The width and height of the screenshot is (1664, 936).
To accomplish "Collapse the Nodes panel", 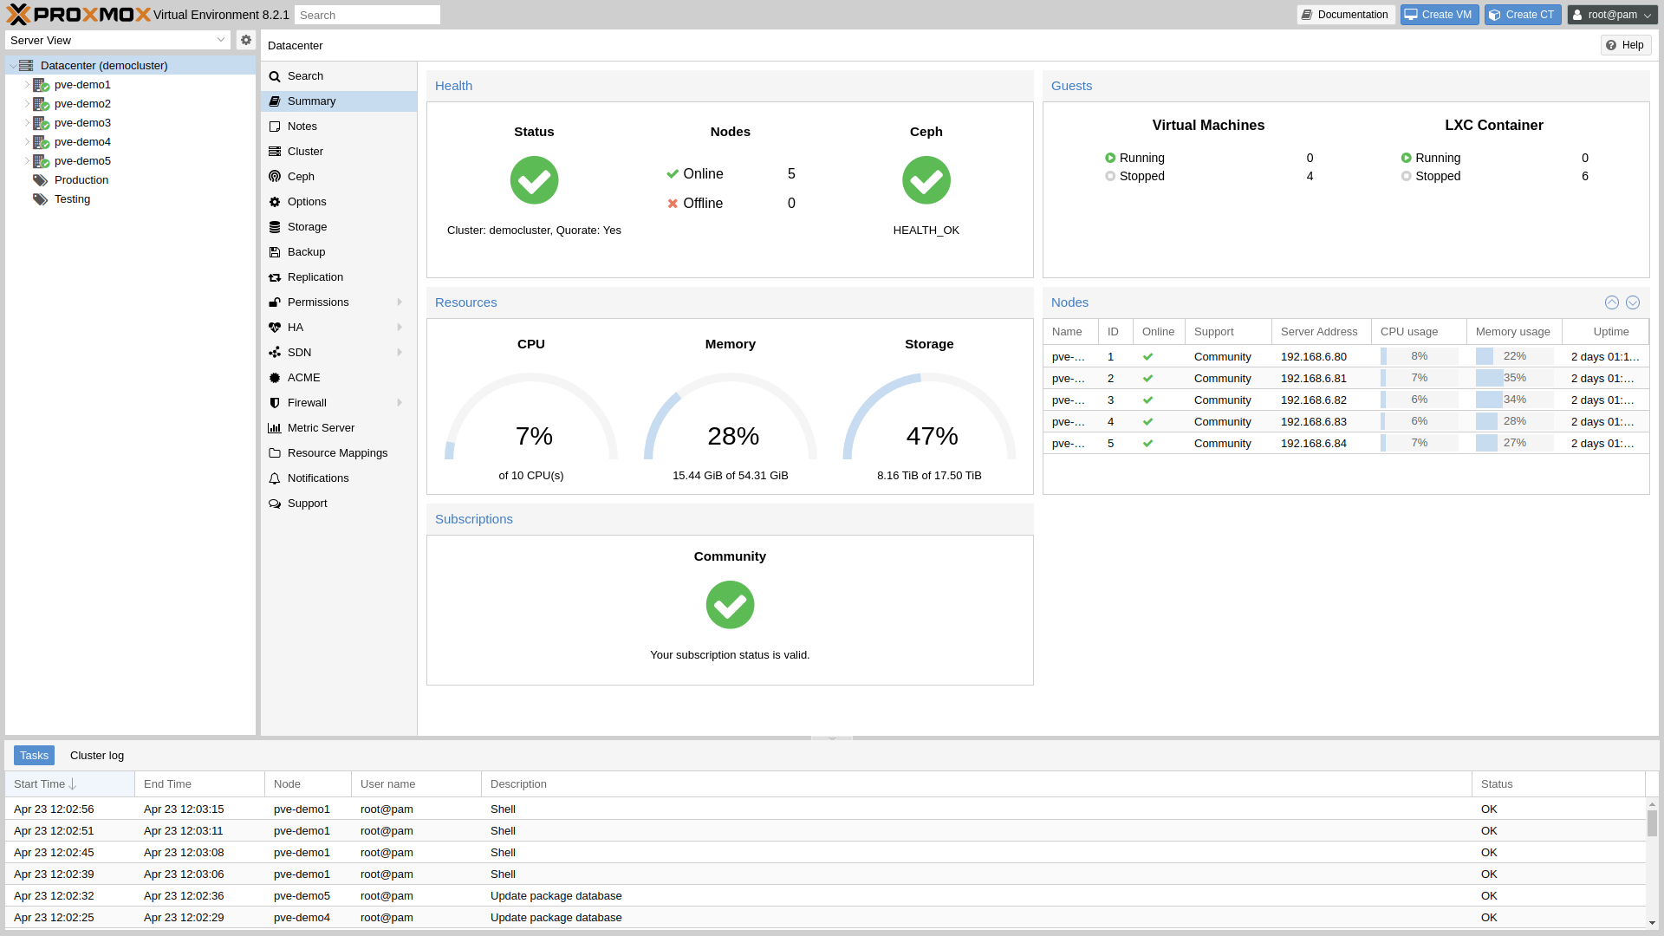I will (1611, 302).
